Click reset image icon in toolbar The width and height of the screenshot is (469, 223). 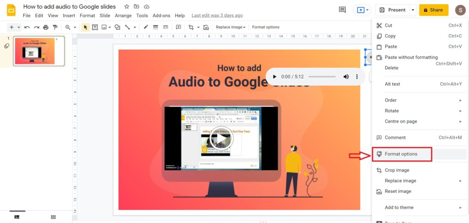[206, 27]
